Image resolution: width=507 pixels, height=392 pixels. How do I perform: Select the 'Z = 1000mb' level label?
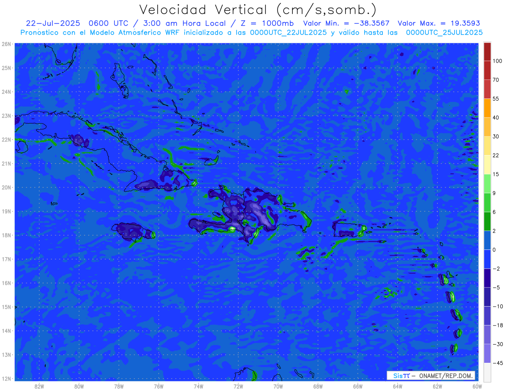[x=268, y=23]
